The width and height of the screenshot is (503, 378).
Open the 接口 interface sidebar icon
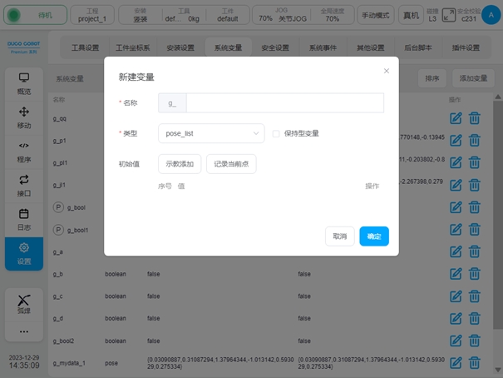click(24, 185)
